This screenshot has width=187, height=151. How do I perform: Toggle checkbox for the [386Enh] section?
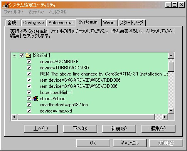tap(22, 55)
